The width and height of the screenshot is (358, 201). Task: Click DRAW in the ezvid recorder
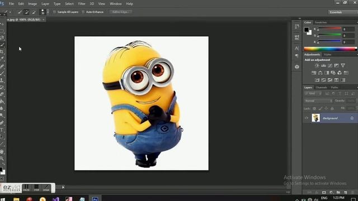(x=46, y=188)
